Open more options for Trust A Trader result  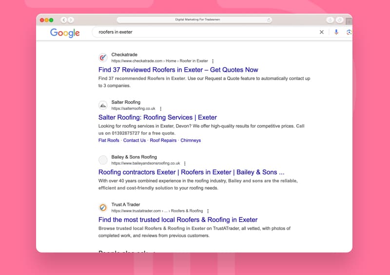tap(208, 211)
